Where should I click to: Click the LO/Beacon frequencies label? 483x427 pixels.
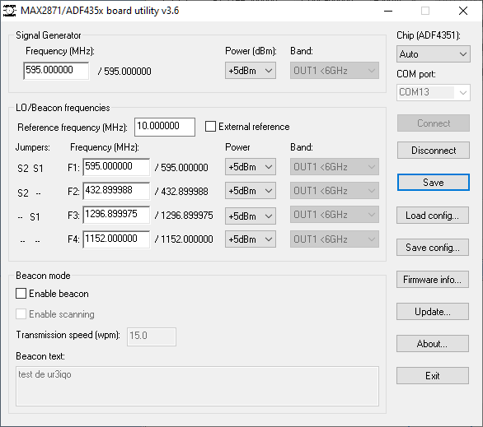point(63,108)
